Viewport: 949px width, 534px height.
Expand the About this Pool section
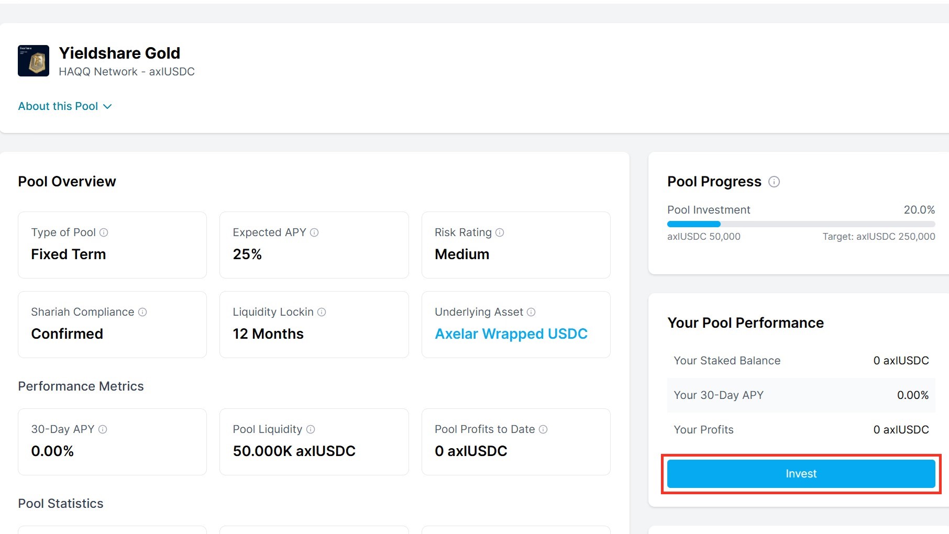tap(65, 106)
